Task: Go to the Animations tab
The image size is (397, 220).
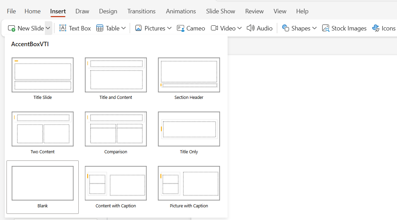Action: (181, 11)
